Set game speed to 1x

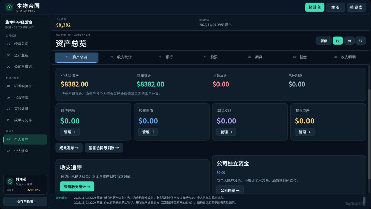(x=337, y=41)
